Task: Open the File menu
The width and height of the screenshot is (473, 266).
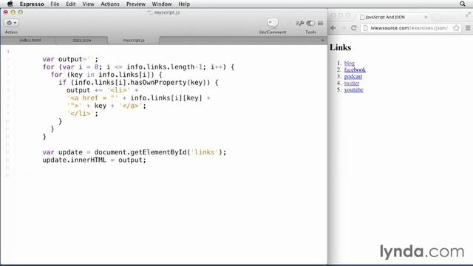Action: click(x=55, y=4)
